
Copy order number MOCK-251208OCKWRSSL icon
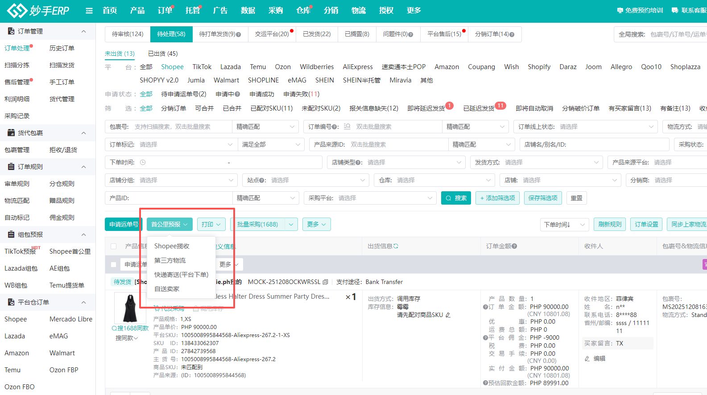point(325,282)
